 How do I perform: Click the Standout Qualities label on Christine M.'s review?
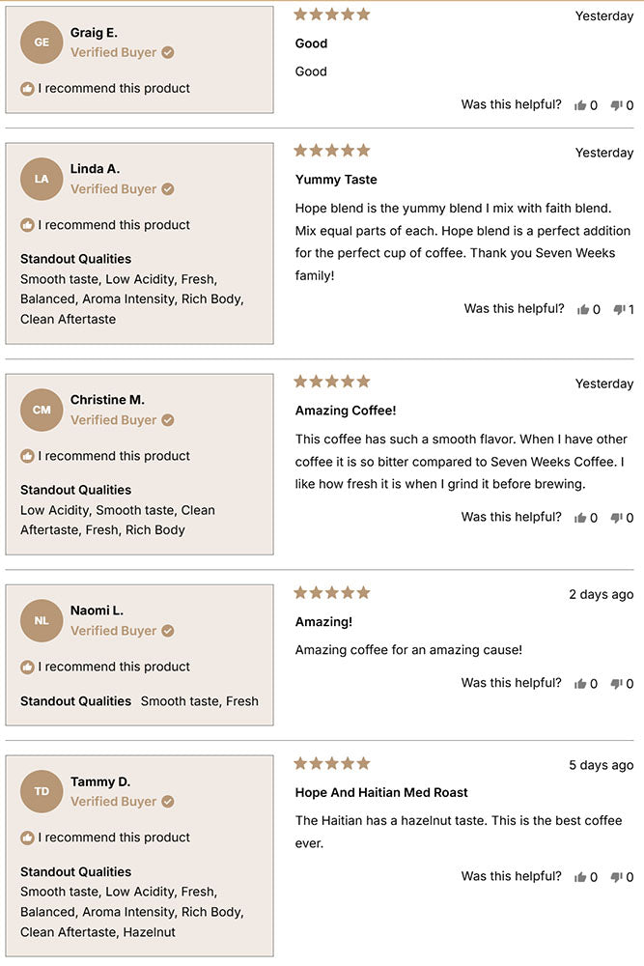pos(75,490)
